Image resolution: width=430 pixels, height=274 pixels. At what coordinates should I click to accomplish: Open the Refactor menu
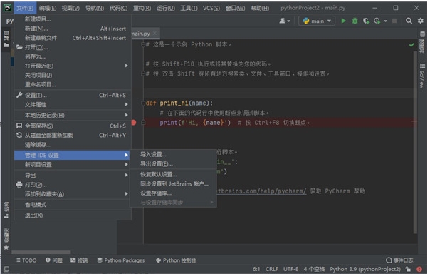[x=142, y=8]
